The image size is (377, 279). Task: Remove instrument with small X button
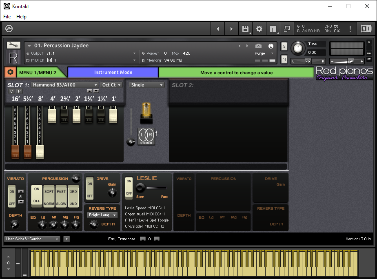click(369, 42)
